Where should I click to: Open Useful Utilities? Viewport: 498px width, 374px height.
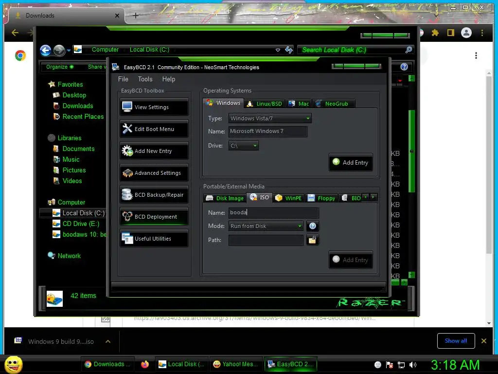click(x=154, y=239)
